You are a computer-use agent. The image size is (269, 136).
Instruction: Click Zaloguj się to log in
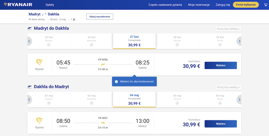(x=223, y=5)
